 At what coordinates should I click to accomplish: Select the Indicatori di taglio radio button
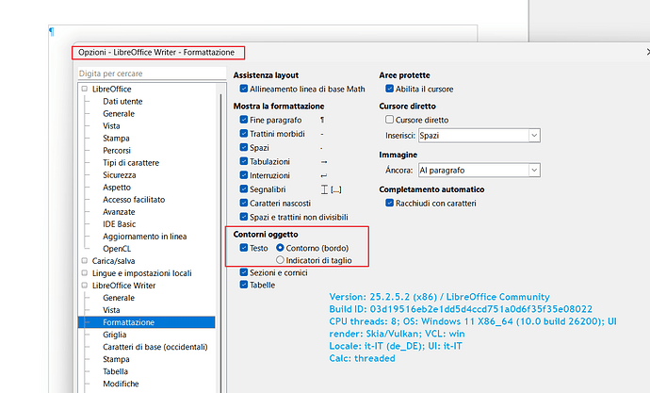[x=280, y=259]
